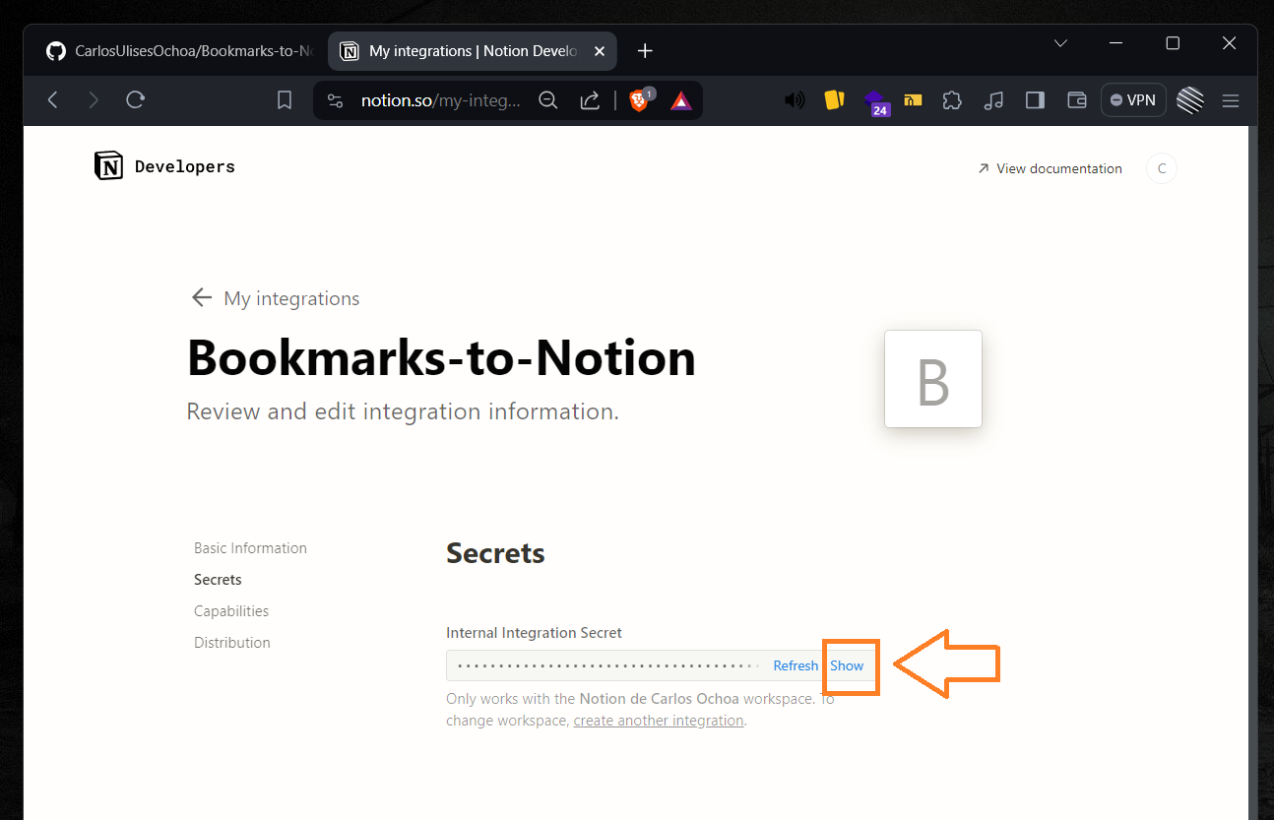Go to the Distribution section
The width and height of the screenshot is (1274, 820).
tap(232, 643)
